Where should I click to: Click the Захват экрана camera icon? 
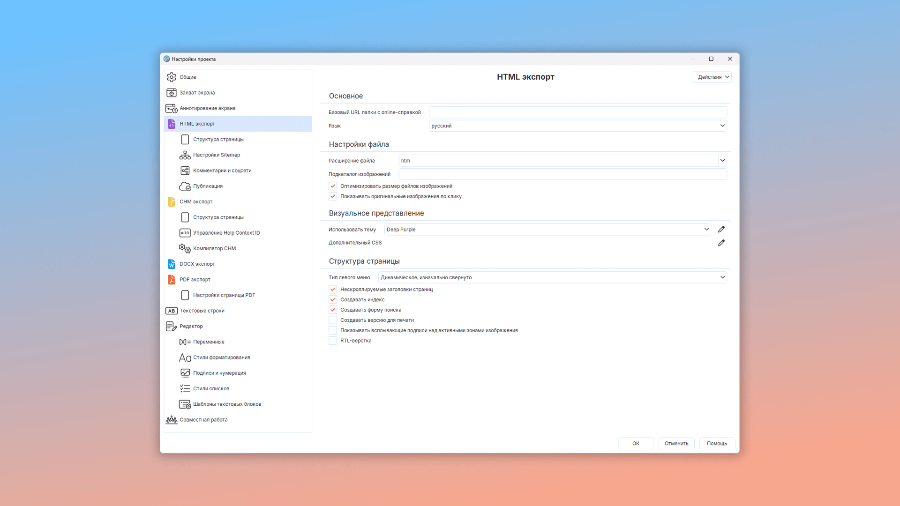pos(172,93)
